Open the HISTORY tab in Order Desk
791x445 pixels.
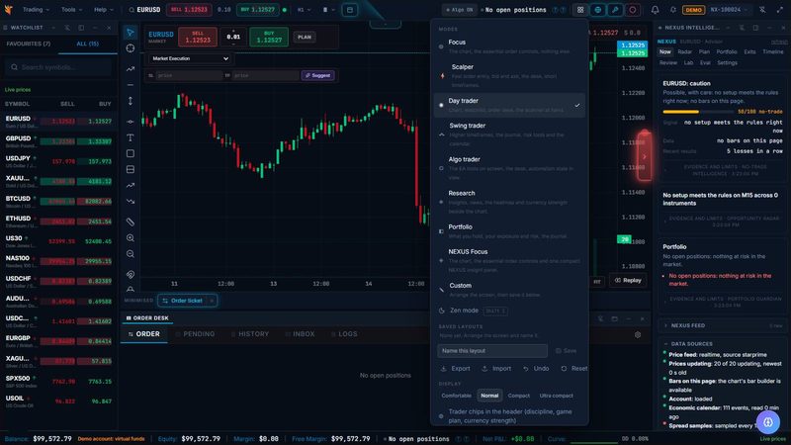pos(250,334)
